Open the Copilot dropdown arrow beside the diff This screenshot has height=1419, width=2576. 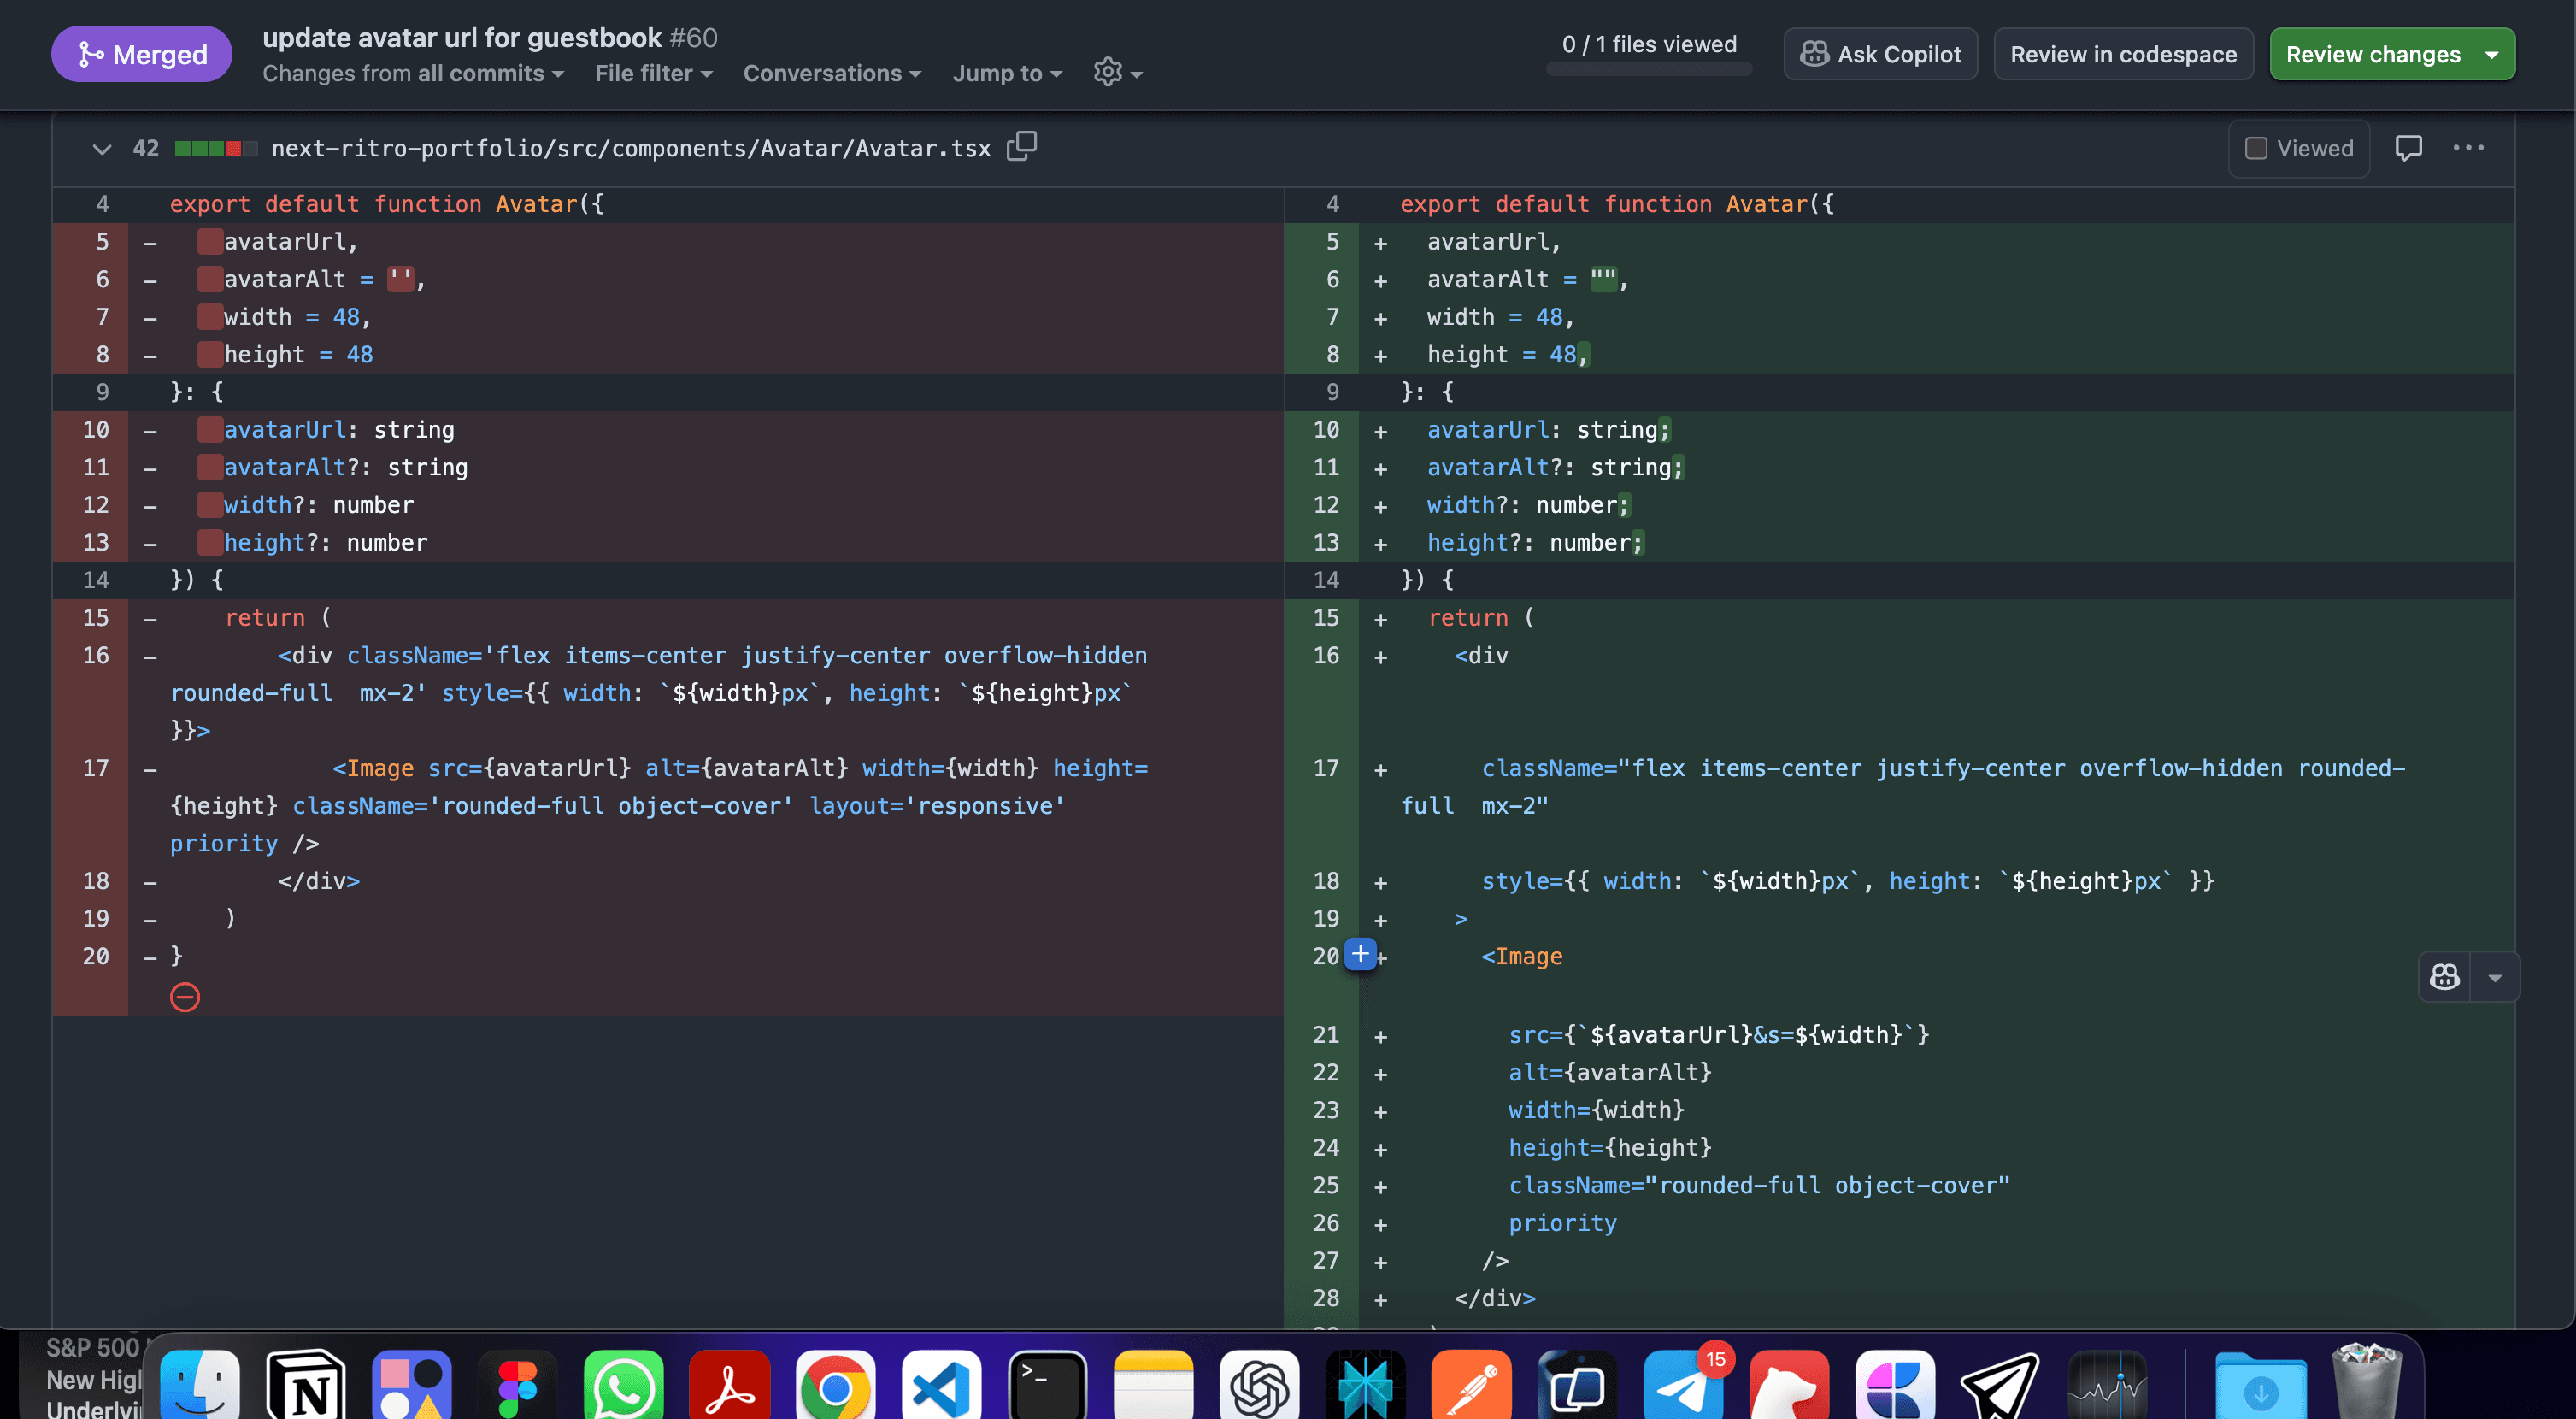(2494, 977)
